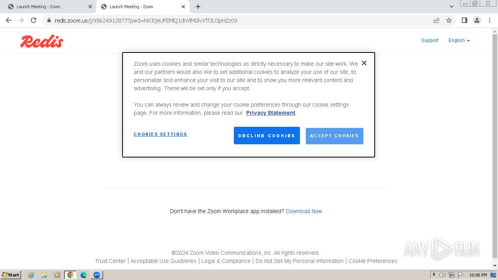Open the browser side panel icon
The image size is (498, 280).
pos(464,20)
